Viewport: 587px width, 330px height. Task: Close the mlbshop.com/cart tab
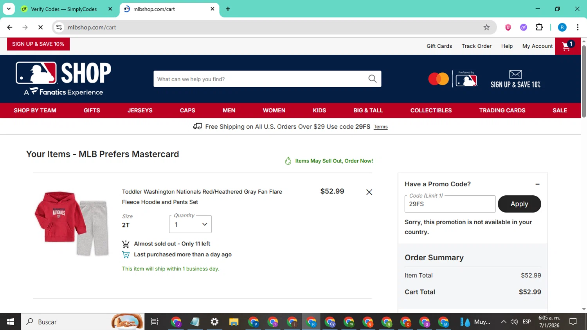click(212, 9)
